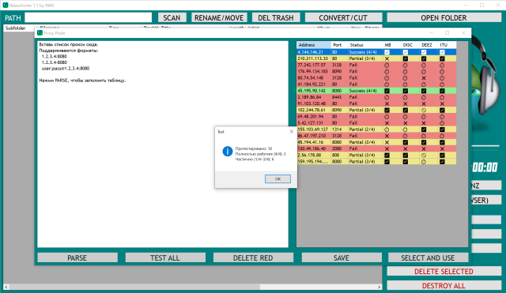Click the DEEZ timeout clock for 2.189.86.84
This screenshot has height=293, width=506.
(424, 97)
